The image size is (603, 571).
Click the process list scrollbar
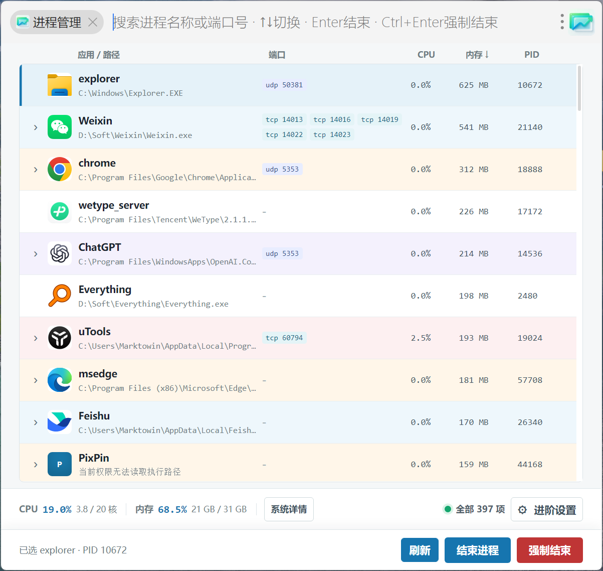[x=579, y=88]
